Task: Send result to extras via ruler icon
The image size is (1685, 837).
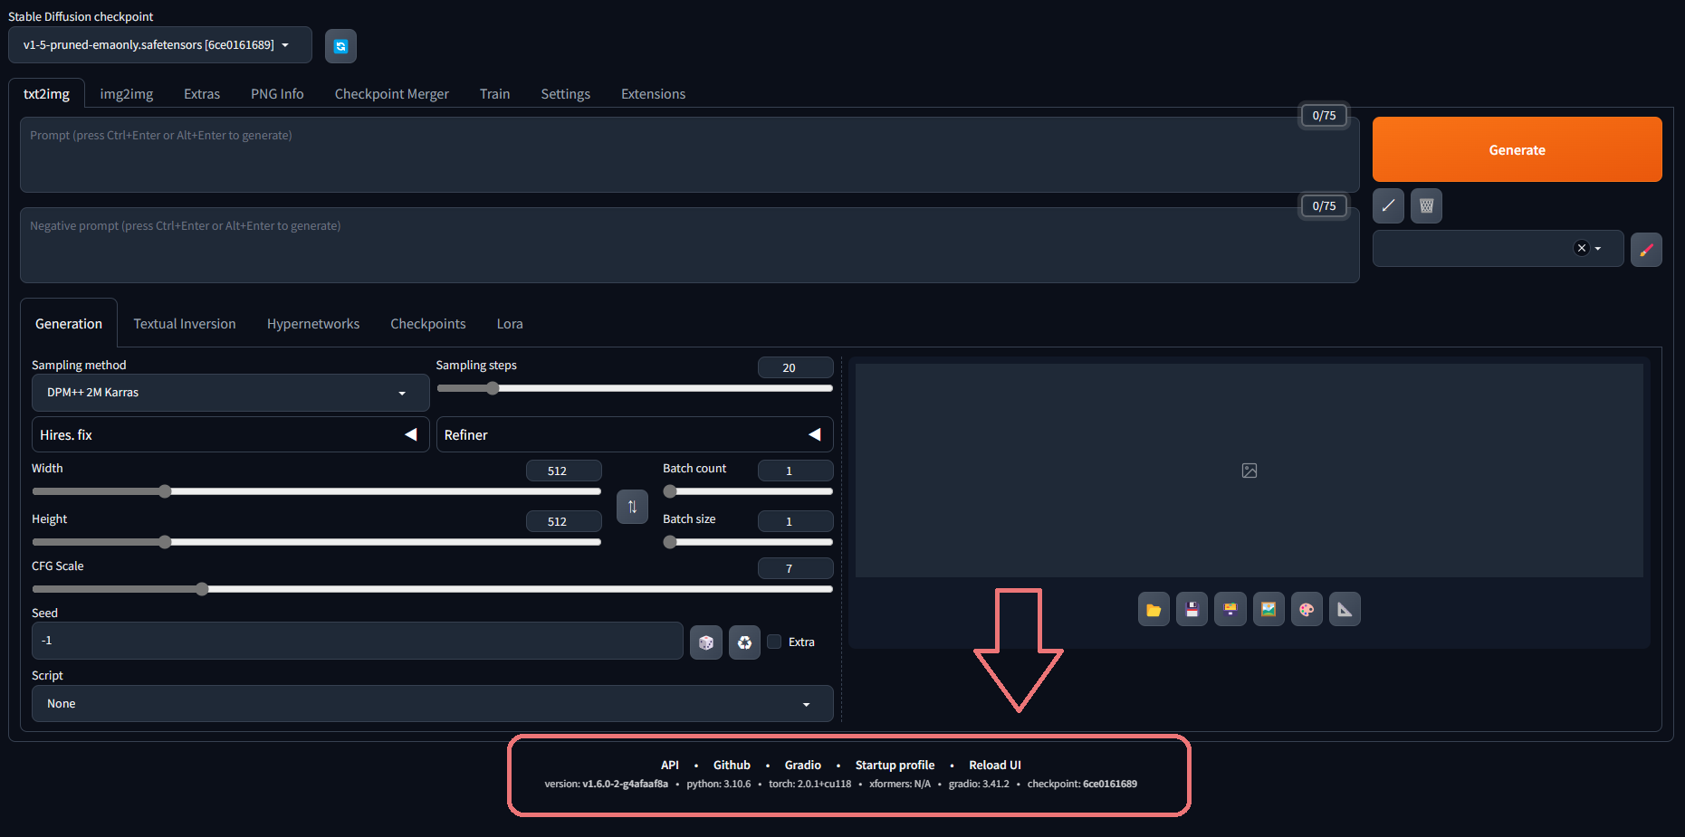Action: (1345, 609)
